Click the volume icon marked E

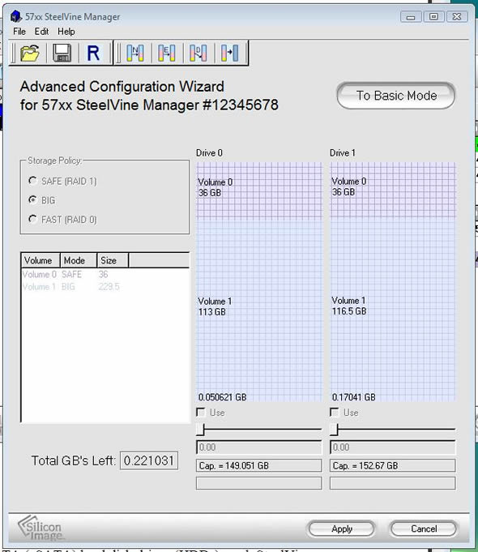click(167, 53)
